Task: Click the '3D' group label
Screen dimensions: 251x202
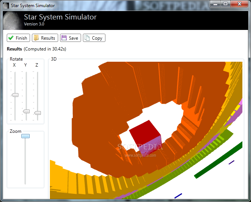Action: click(x=54, y=59)
